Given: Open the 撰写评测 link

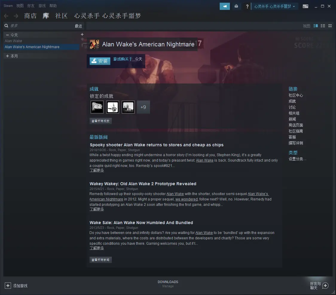Looking at the screenshot, I should tap(296, 143).
